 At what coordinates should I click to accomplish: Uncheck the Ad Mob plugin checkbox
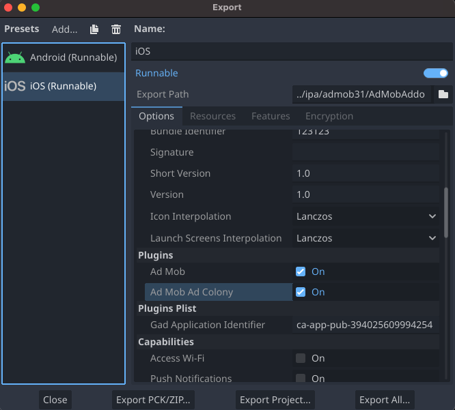301,272
